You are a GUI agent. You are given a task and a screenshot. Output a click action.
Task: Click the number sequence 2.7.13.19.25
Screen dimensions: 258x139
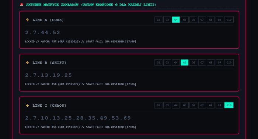(x=48, y=75)
